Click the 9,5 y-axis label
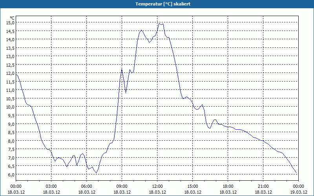This screenshot has height=196, width=314. (11, 115)
